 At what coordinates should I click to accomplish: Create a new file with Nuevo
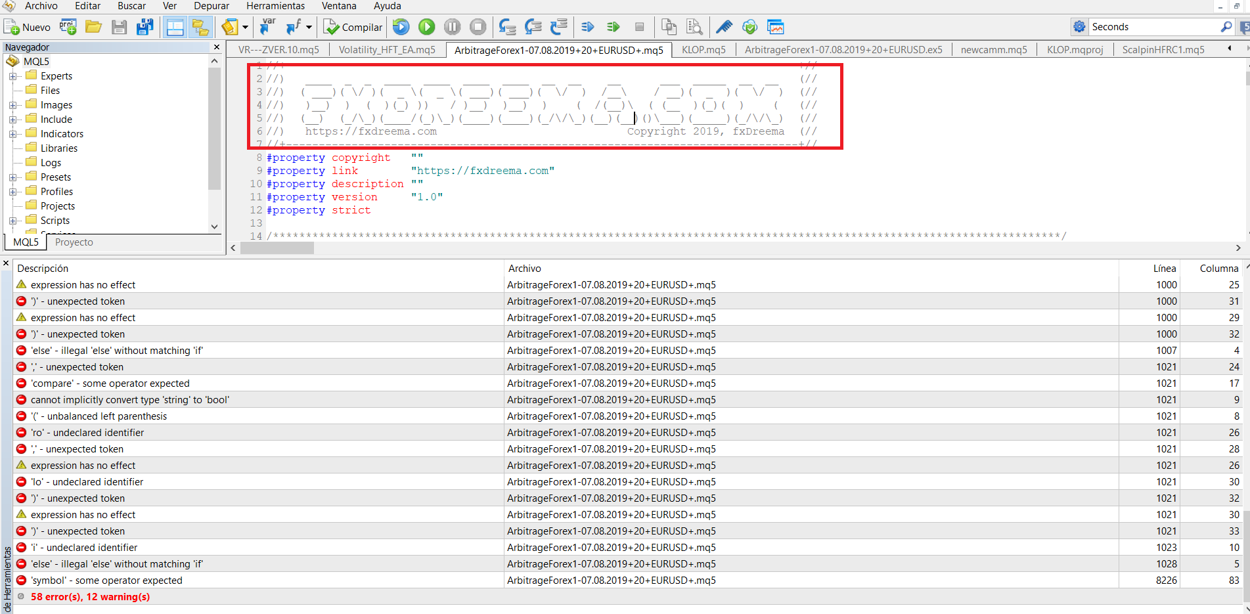click(27, 27)
